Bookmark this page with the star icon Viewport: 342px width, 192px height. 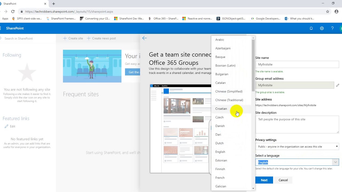[328, 11]
